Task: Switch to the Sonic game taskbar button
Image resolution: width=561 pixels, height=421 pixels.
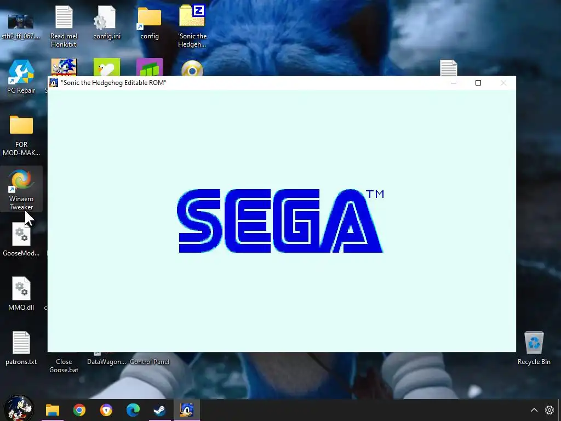Action: click(186, 410)
